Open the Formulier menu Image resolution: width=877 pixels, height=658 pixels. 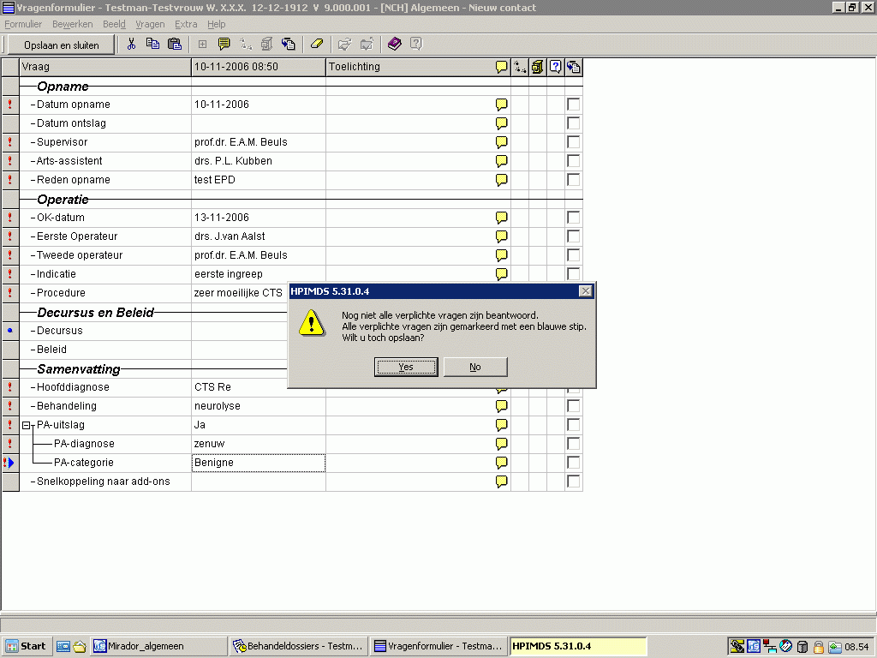click(23, 24)
